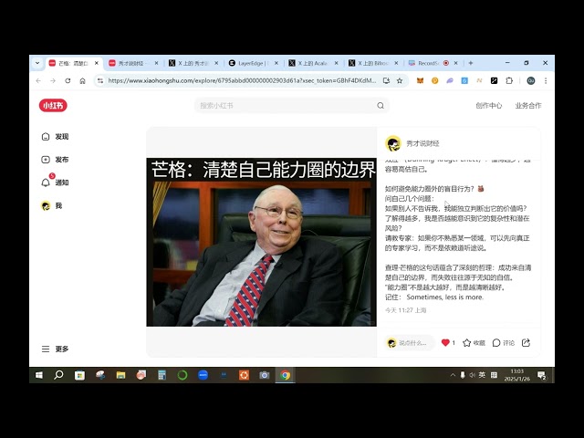
Task: Switch to the 秀才说财经 browser tab
Action: (x=133, y=63)
